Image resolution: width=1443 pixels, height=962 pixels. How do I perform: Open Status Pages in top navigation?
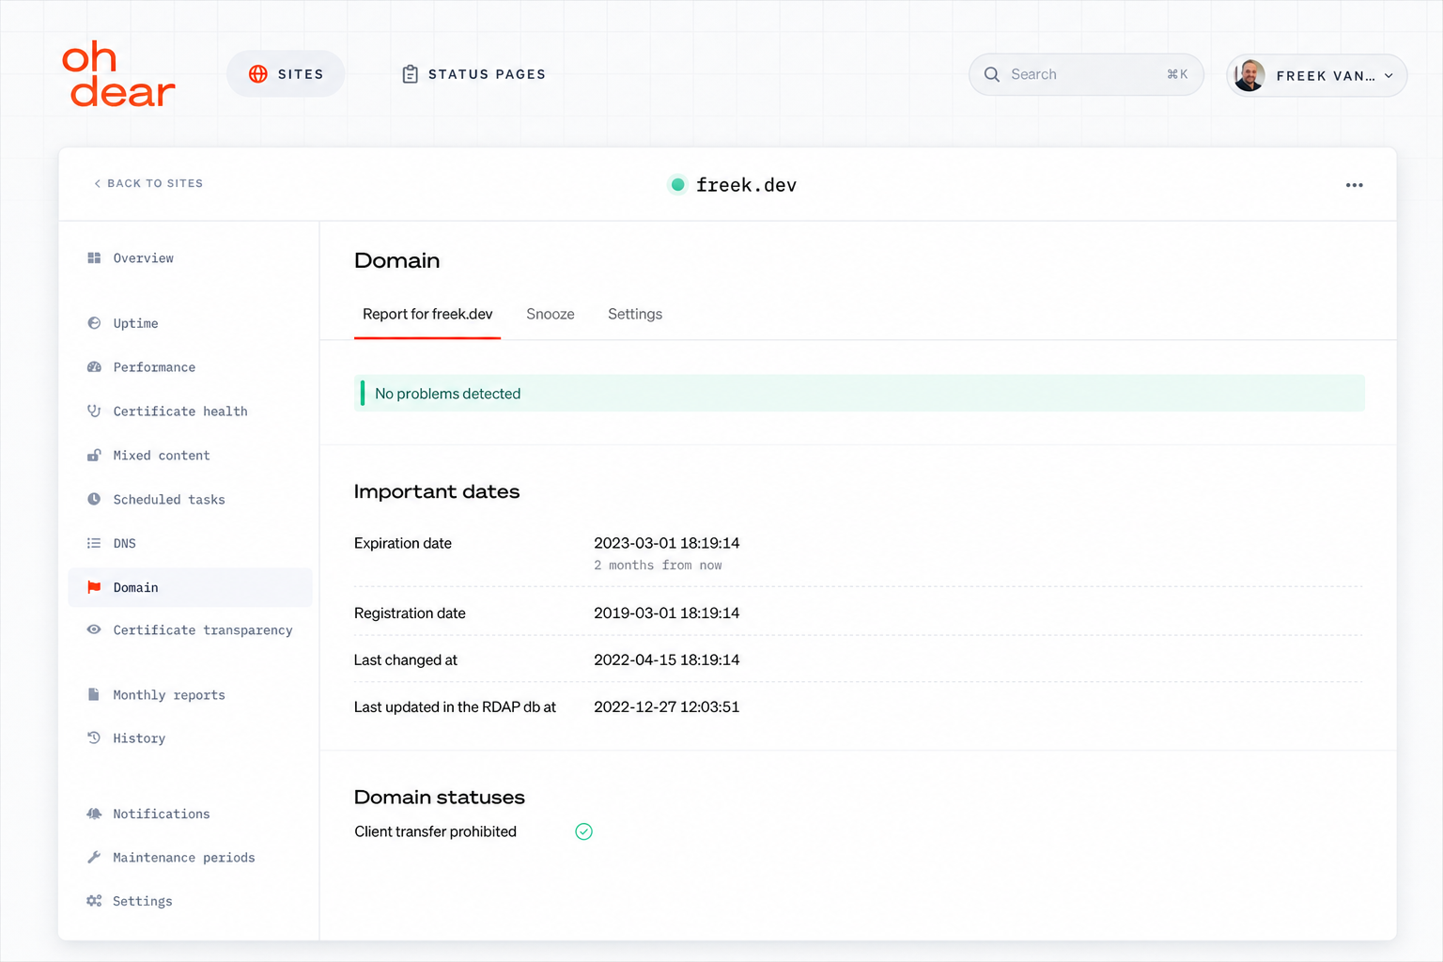click(473, 74)
